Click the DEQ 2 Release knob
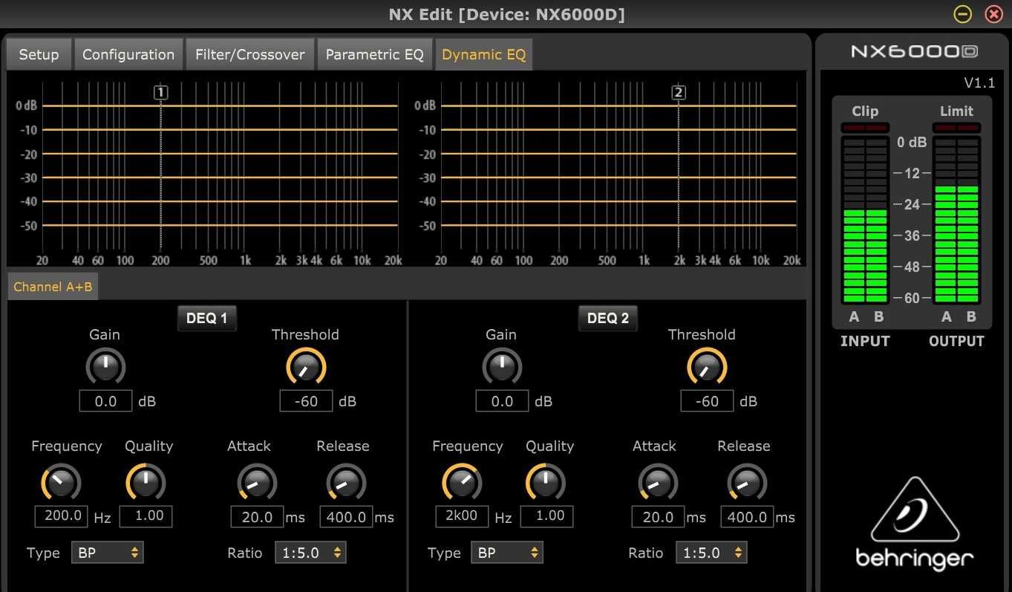This screenshot has width=1012, height=592. coord(747,483)
